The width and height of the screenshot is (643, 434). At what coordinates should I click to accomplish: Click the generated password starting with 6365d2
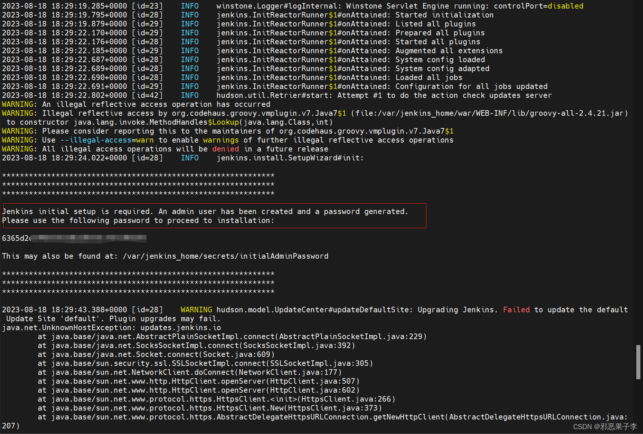(74, 238)
